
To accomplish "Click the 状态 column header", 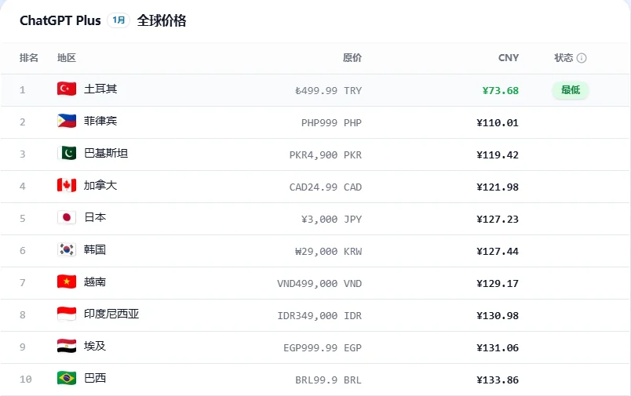I will 564,58.
